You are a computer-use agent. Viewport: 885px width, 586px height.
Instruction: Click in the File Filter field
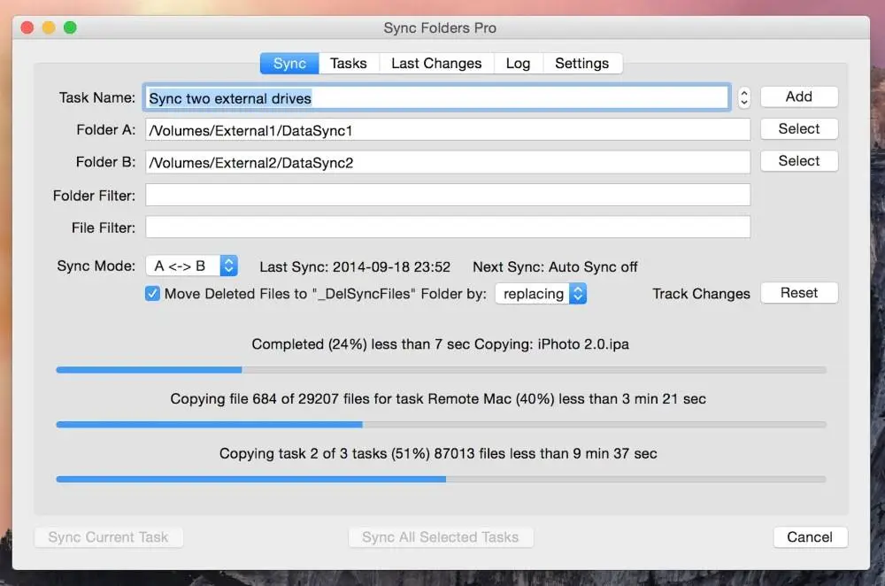pos(448,227)
